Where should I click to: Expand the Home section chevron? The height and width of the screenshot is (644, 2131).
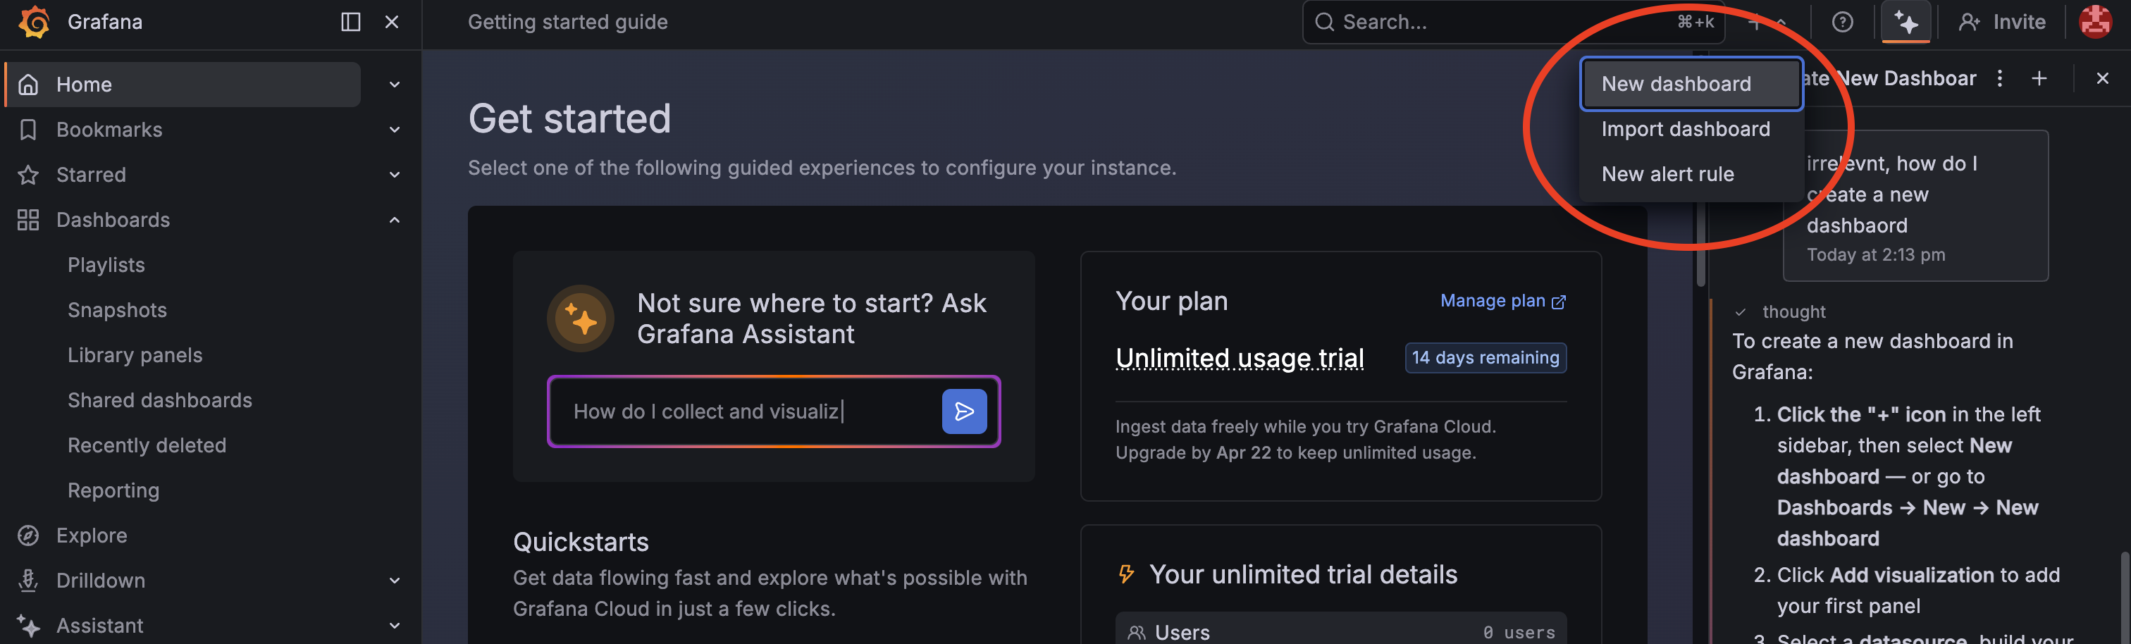[x=395, y=85]
